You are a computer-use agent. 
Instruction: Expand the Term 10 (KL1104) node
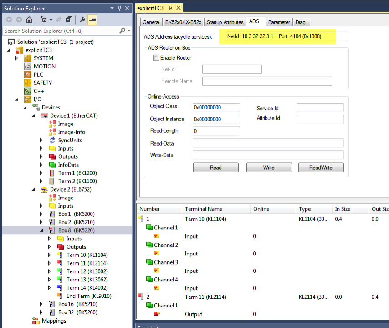pyautogui.click(x=49, y=255)
